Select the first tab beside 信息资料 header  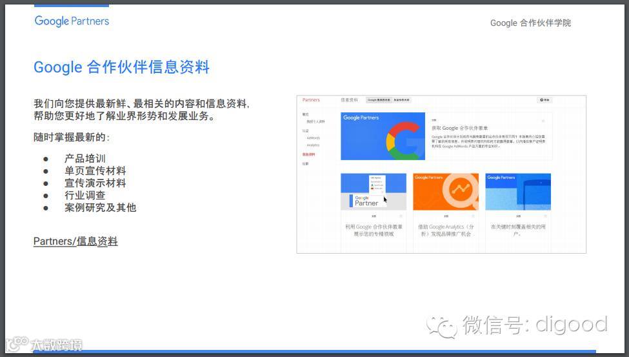378,100
